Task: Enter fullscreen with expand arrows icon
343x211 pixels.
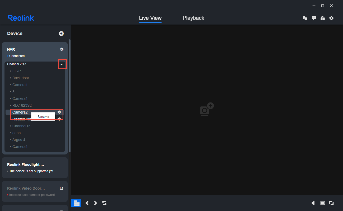Action: (x=331, y=203)
